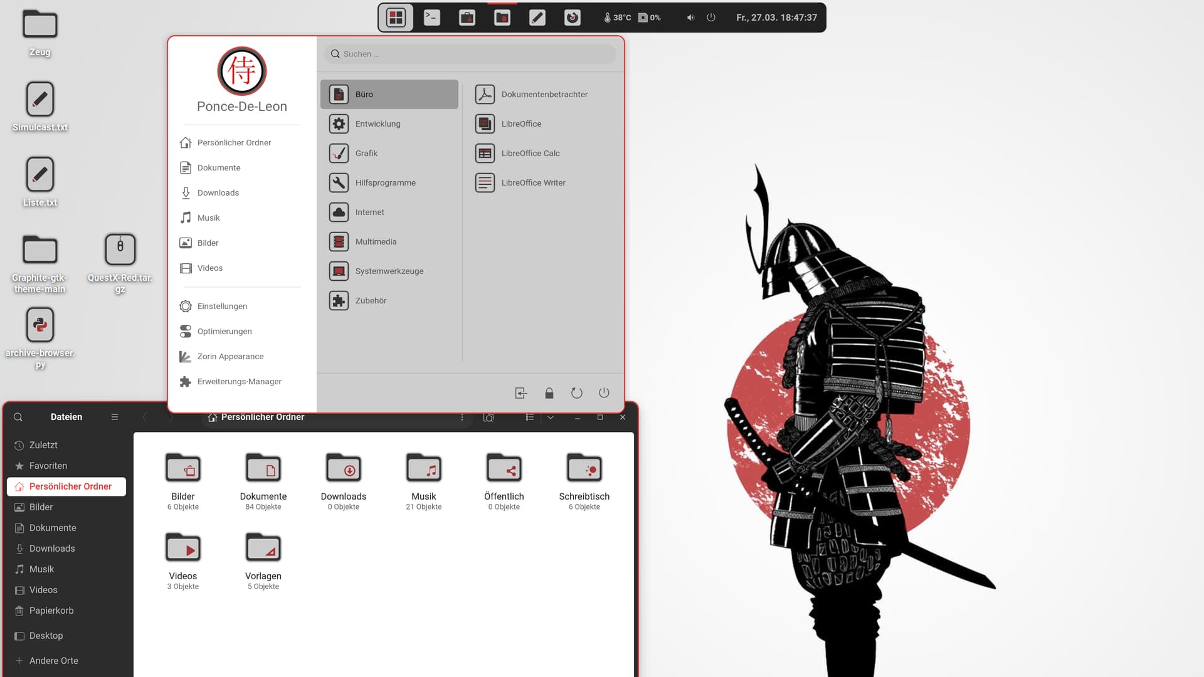Click the volume icon in top panel
The image size is (1204, 677).
pos(690,18)
